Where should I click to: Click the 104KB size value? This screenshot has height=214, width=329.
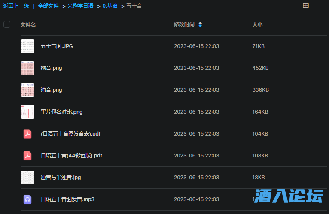(x=260, y=134)
